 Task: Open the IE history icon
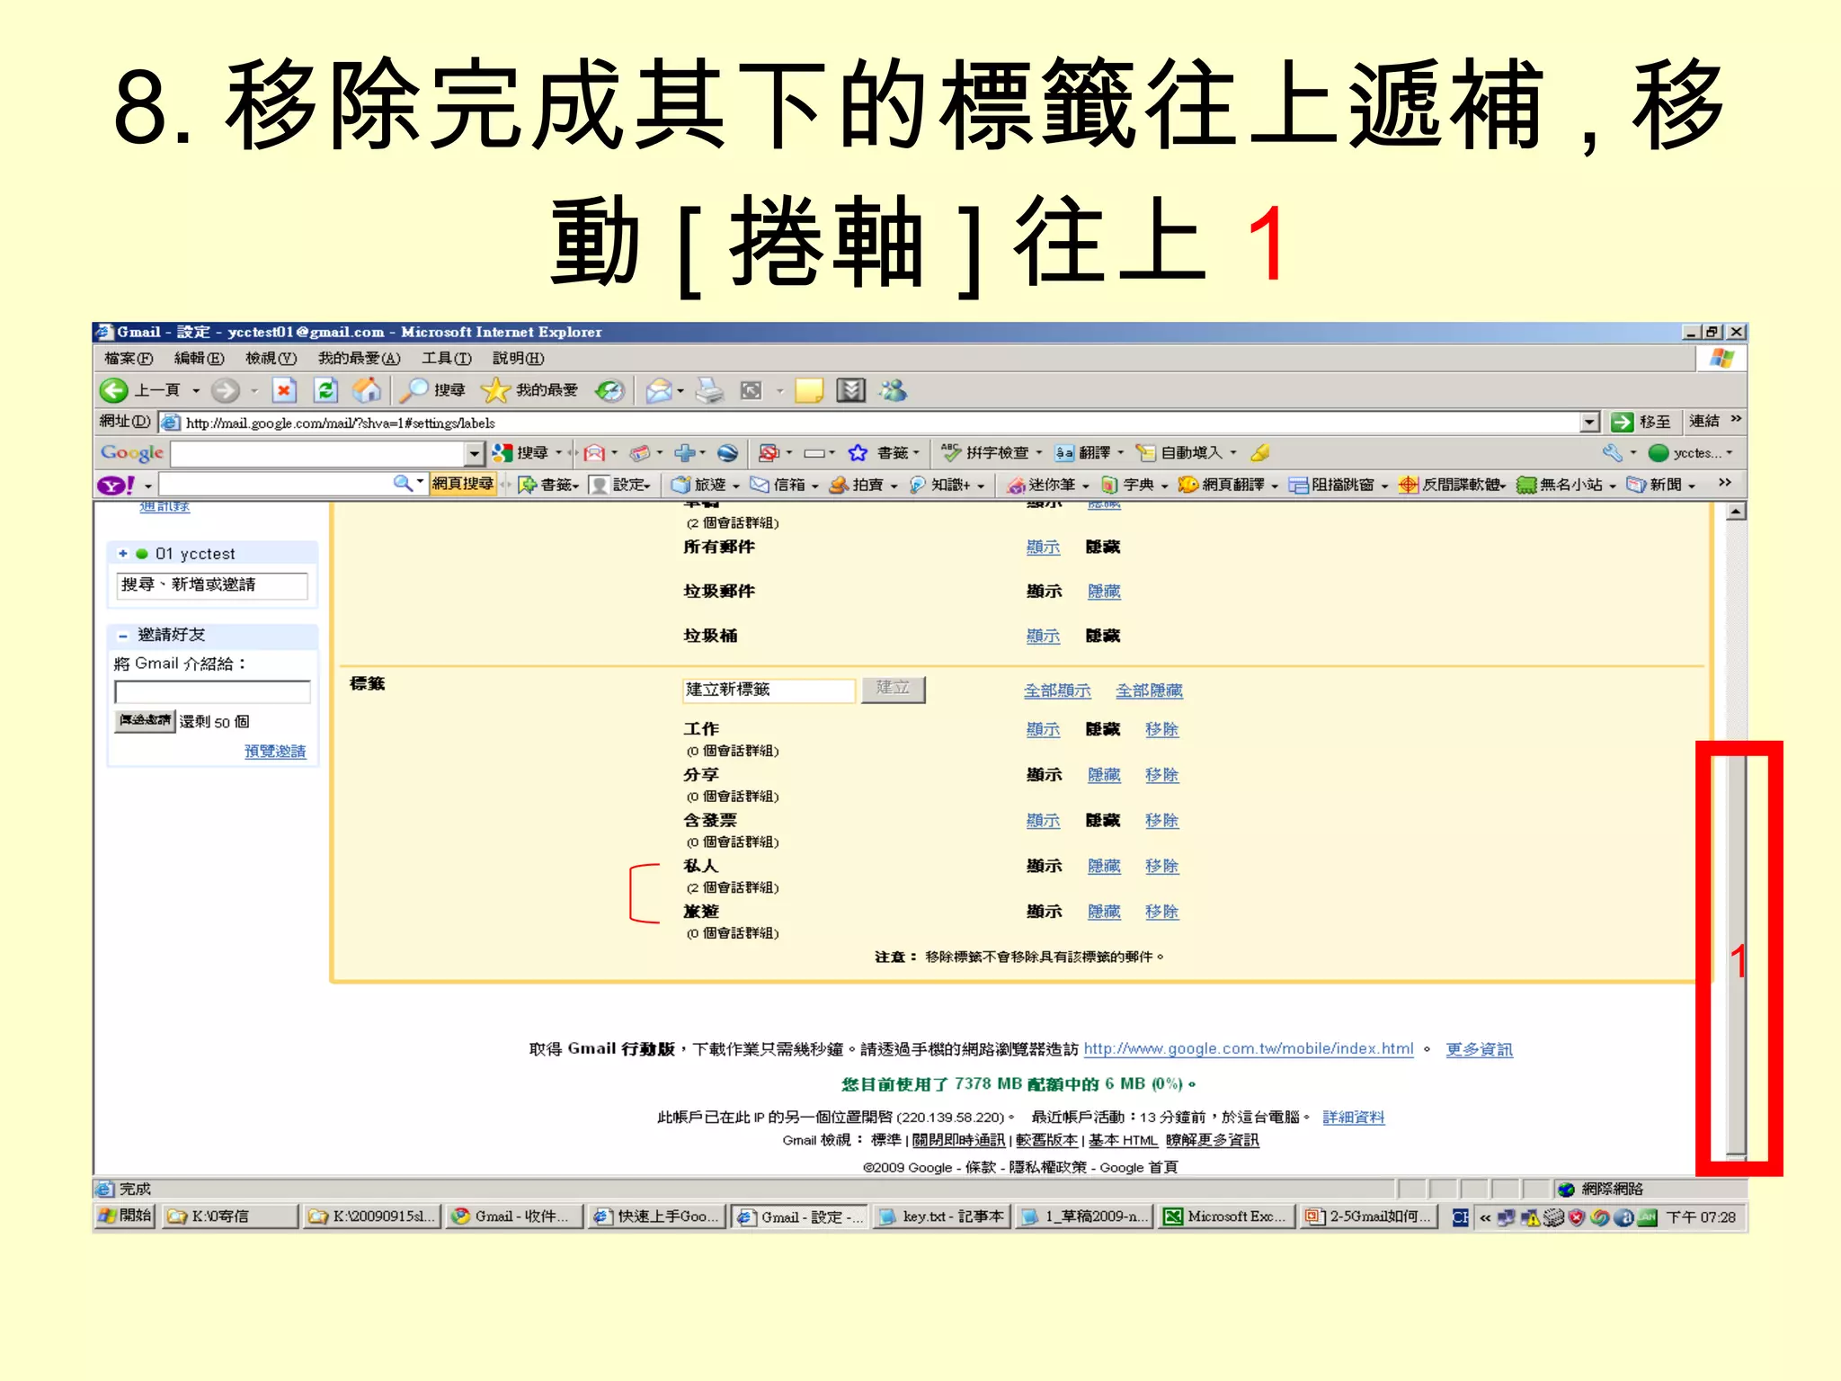click(x=609, y=390)
